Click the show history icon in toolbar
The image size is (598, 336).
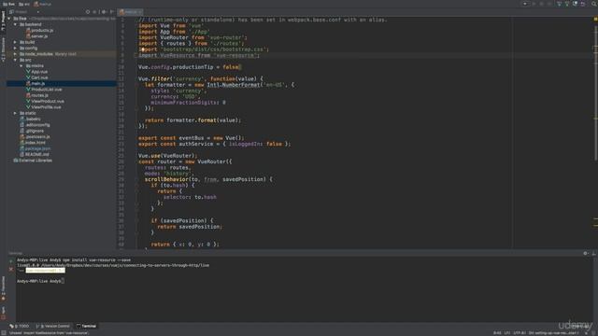point(576,4)
